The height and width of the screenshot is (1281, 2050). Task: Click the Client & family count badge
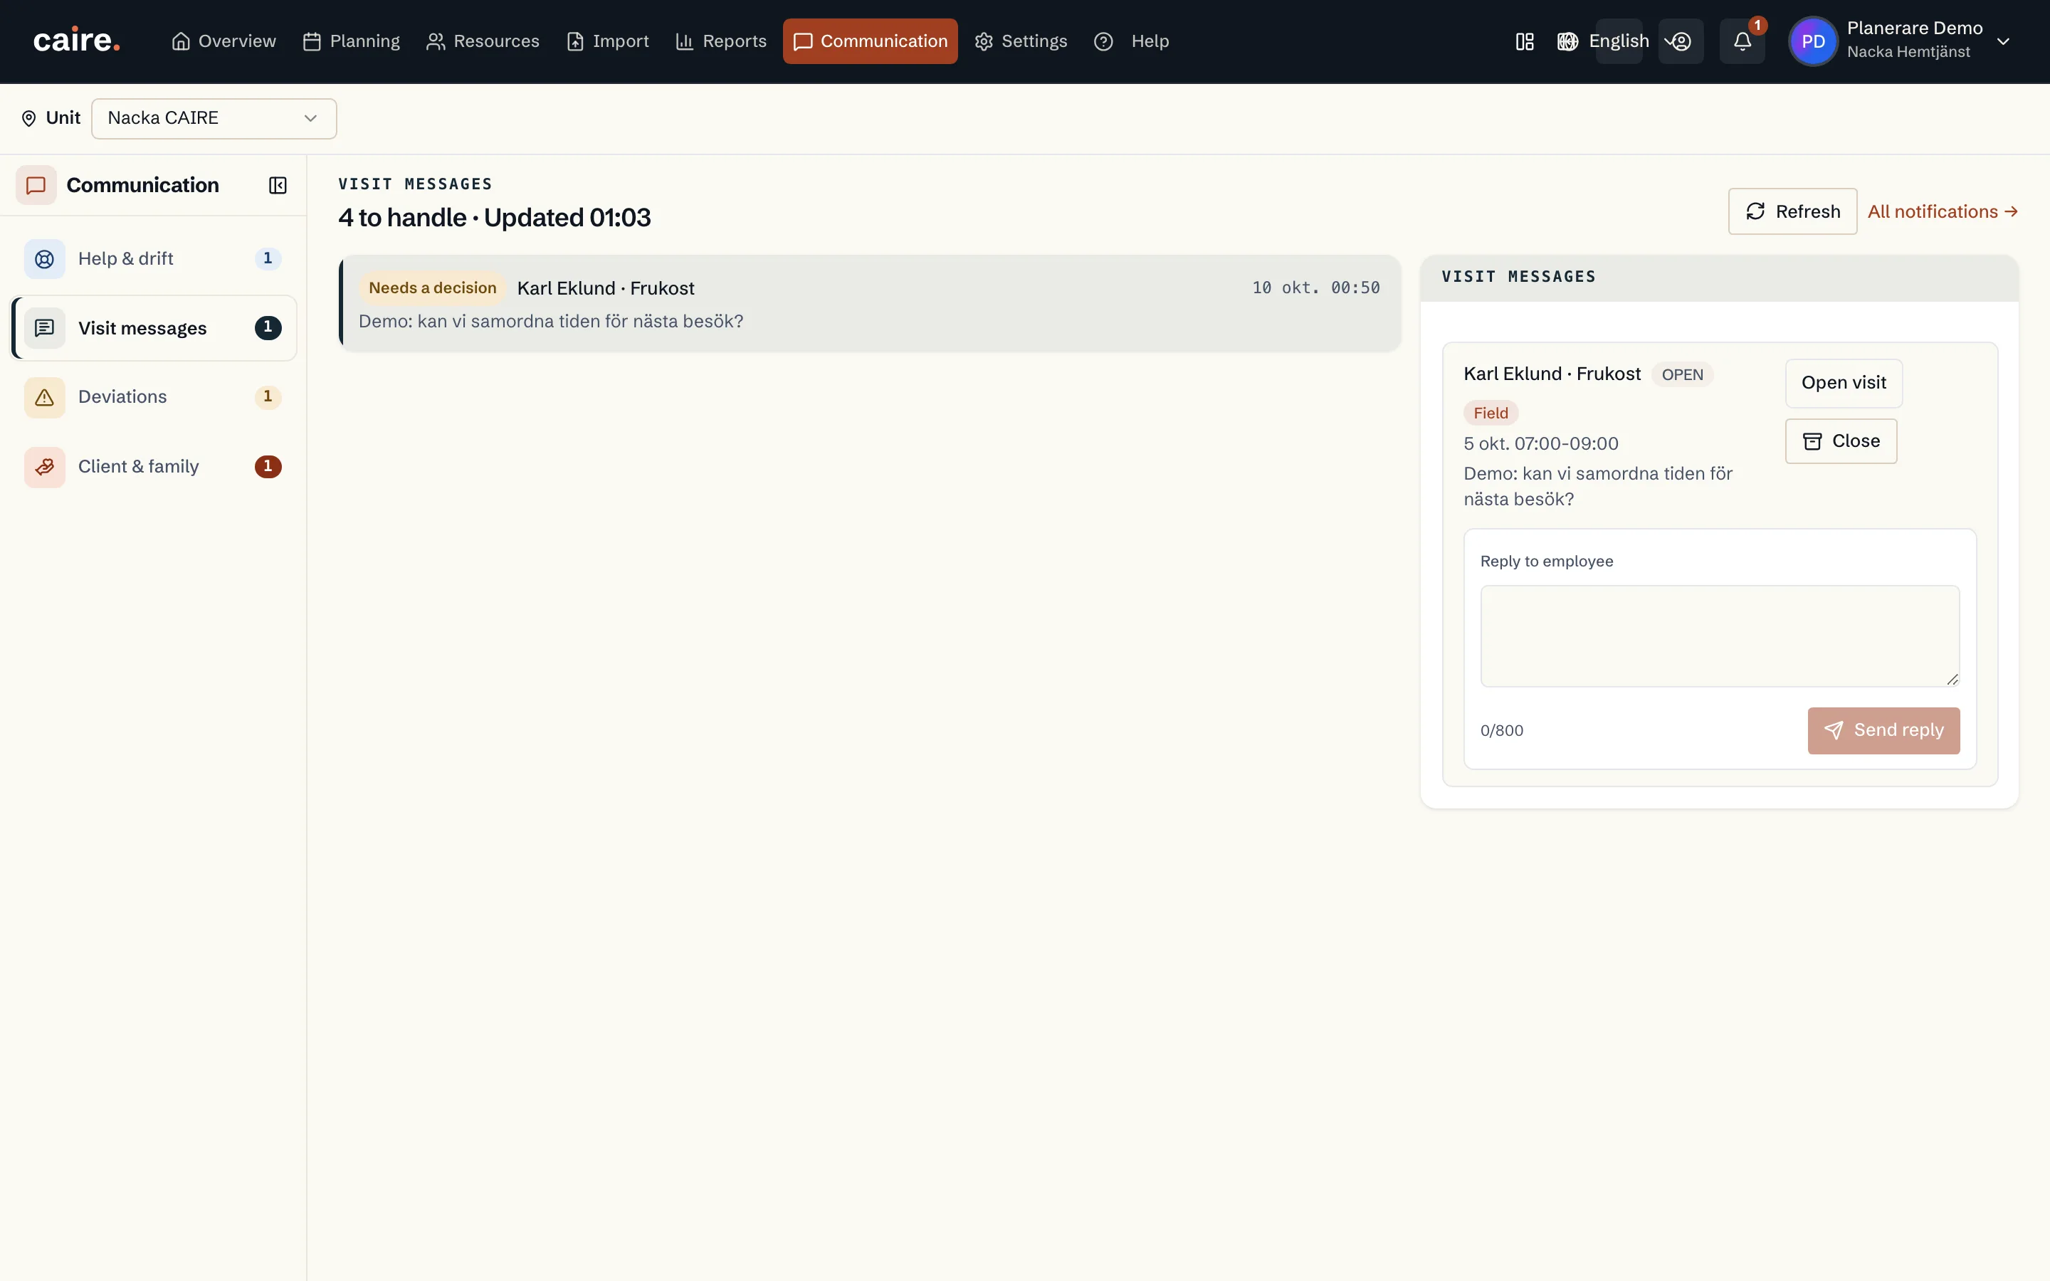point(268,467)
